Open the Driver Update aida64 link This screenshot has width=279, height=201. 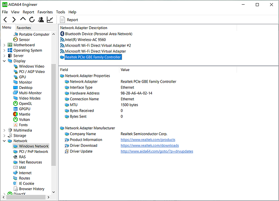[157, 151]
